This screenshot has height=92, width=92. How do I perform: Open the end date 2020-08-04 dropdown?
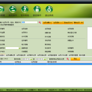(45, 59)
